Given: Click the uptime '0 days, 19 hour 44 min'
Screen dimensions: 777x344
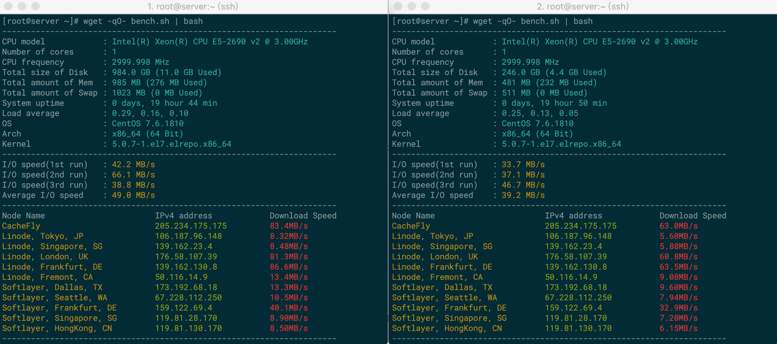Looking at the screenshot, I should 165,103.
